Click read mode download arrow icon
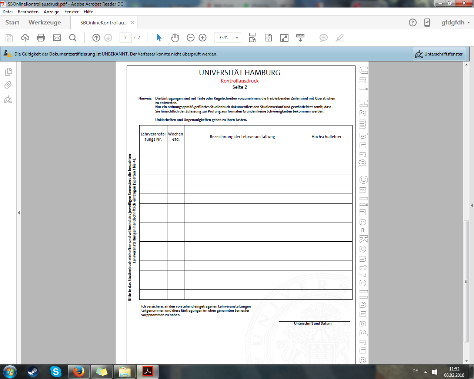474x379 pixels. tap(300, 38)
